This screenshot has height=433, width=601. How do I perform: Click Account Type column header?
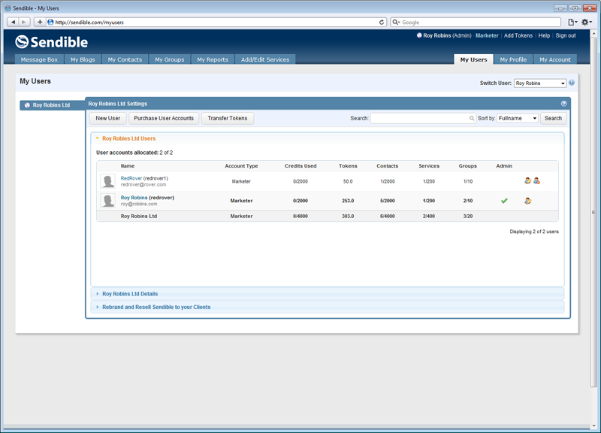pyautogui.click(x=241, y=166)
